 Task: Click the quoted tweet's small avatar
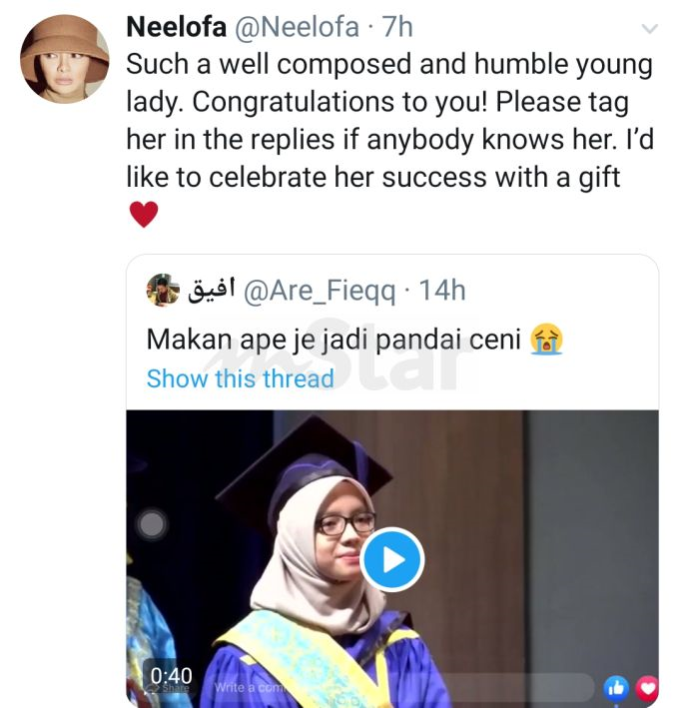[163, 290]
